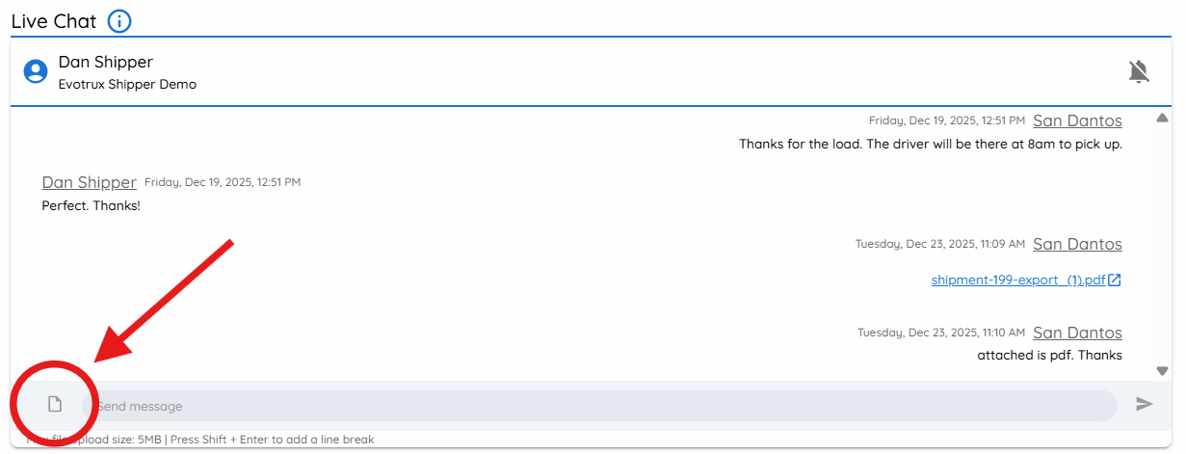The width and height of the screenshot is (1186, 454).
Task: Open San Dantos profile from 11:10 AM message
Action: 1077,333
